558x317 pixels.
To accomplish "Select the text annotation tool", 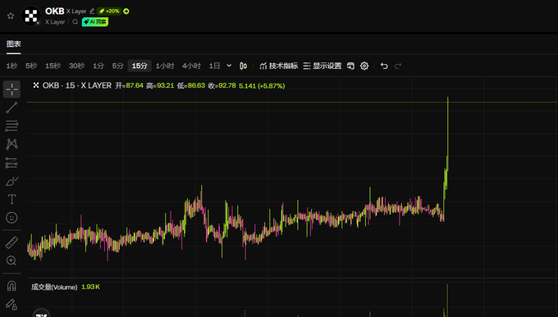I will (x=11, y=200).
